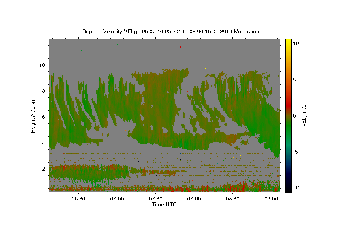Click the height axis label 2

coord(44,169)
